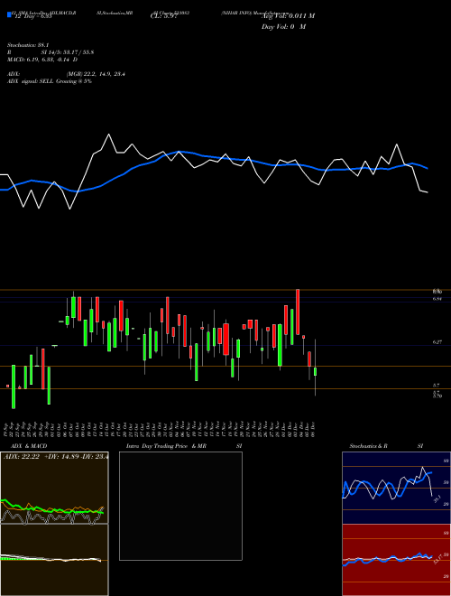Click the 'Avg Vol: 0.011 M' label
The height and width of the screenshot is (596, 451).
[288, 16]
